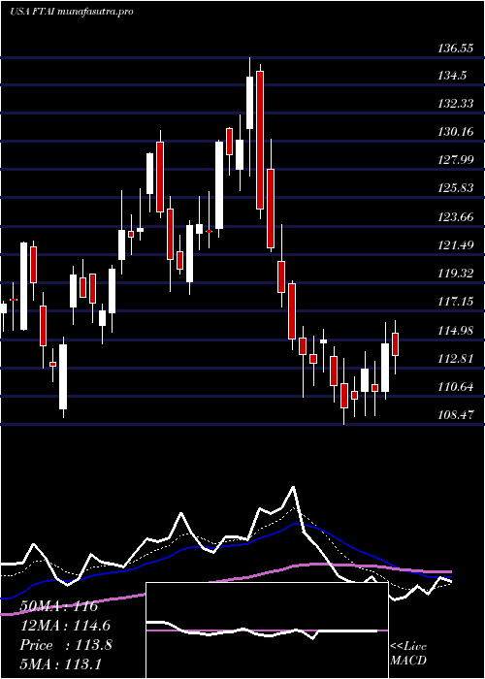The height and width of the screenshot is (679, 485).
Task: Click the MACD inset chart panel
Action: pyautogui.click(x=267, y=630)
